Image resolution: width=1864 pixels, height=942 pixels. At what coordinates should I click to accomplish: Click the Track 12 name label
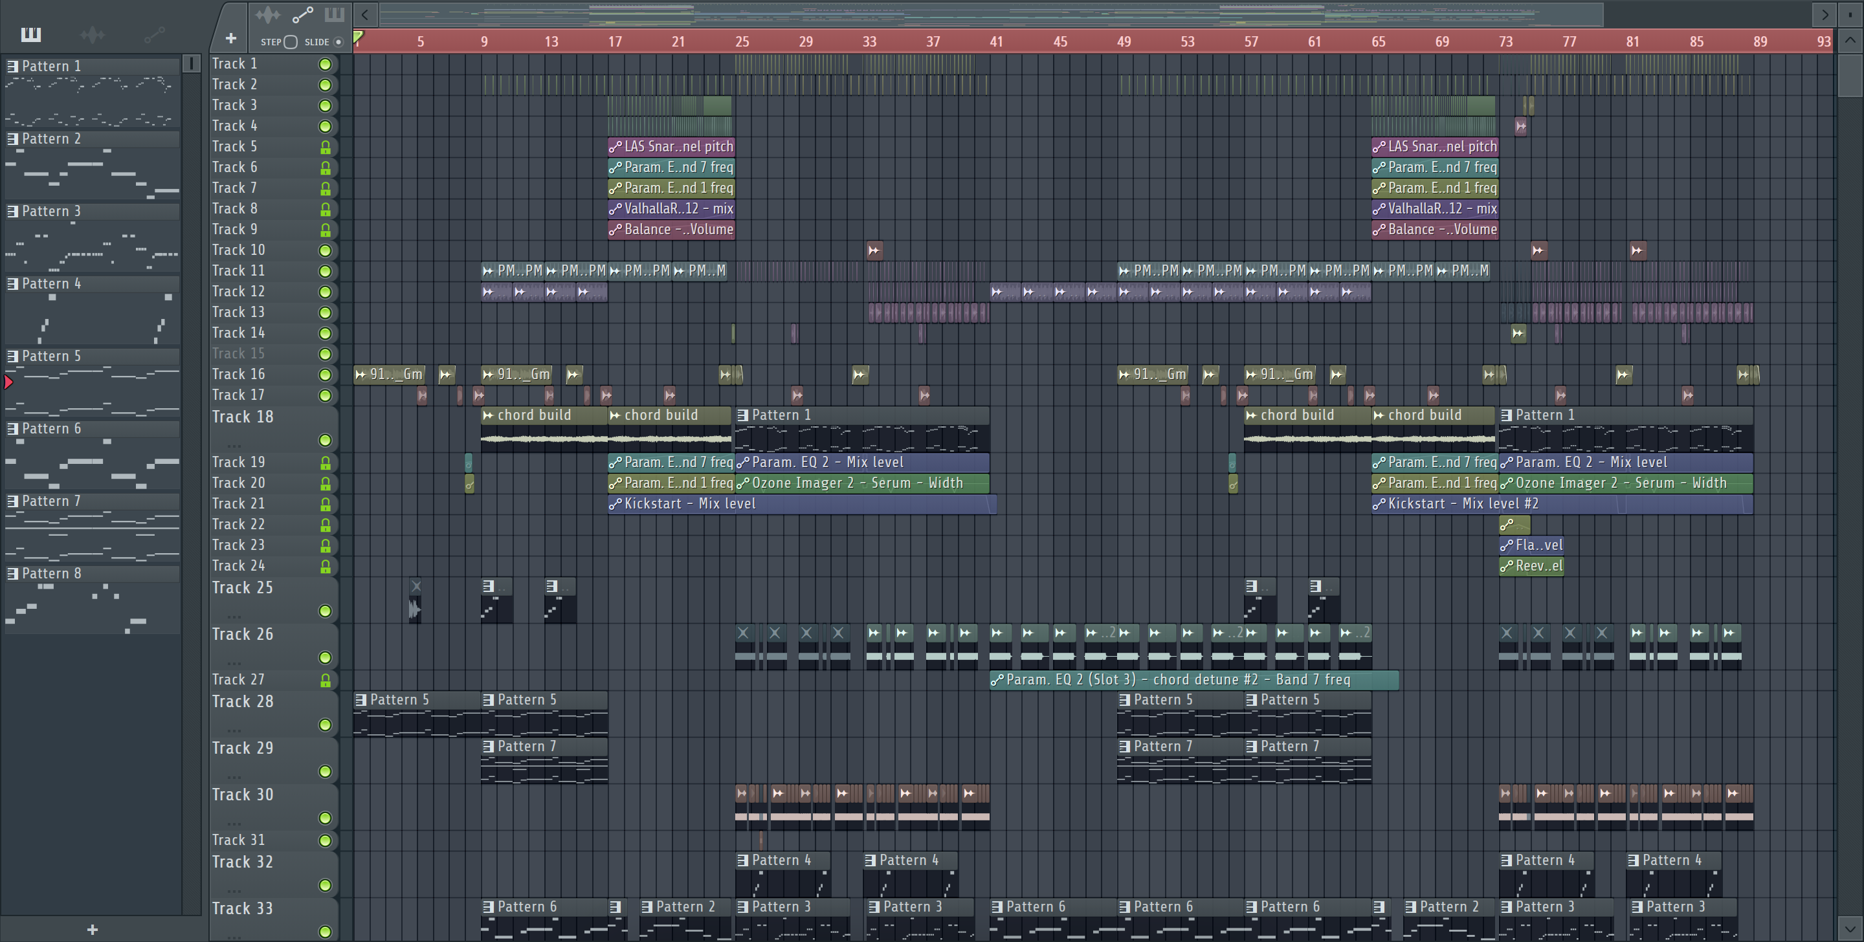[238, 292]
